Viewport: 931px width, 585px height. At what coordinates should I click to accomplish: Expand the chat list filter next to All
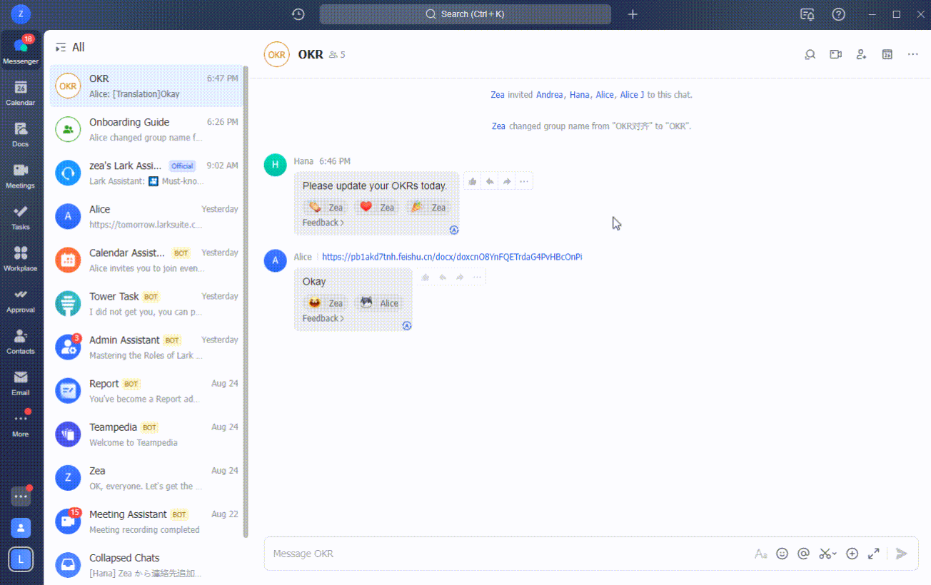pyautogui.click(x=61, y=47)
